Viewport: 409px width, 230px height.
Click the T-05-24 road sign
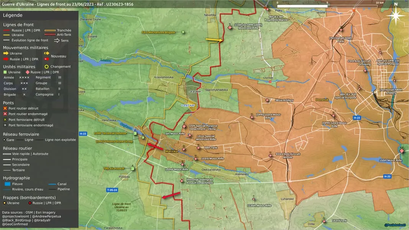pos(112,190)
